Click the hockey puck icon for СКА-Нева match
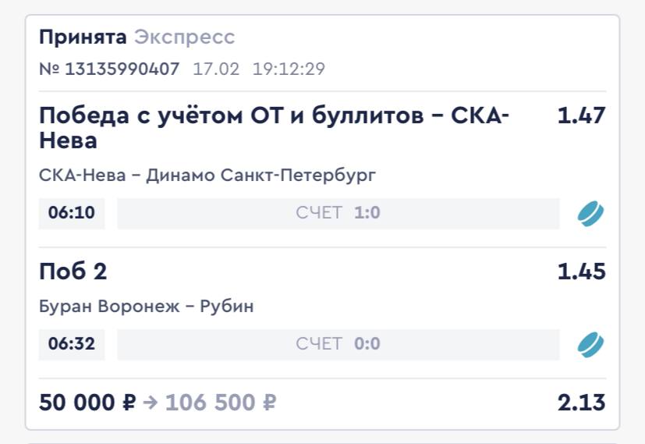The image size is (645, 444). (590, 213)
